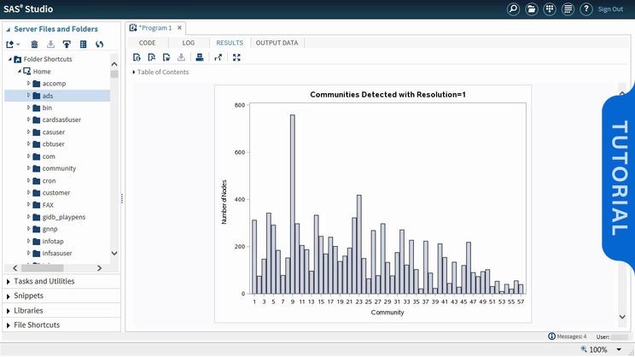The width and height of the screenshot is (635, 357).
Task: Click the panel splitter handle
Action: 122,198
